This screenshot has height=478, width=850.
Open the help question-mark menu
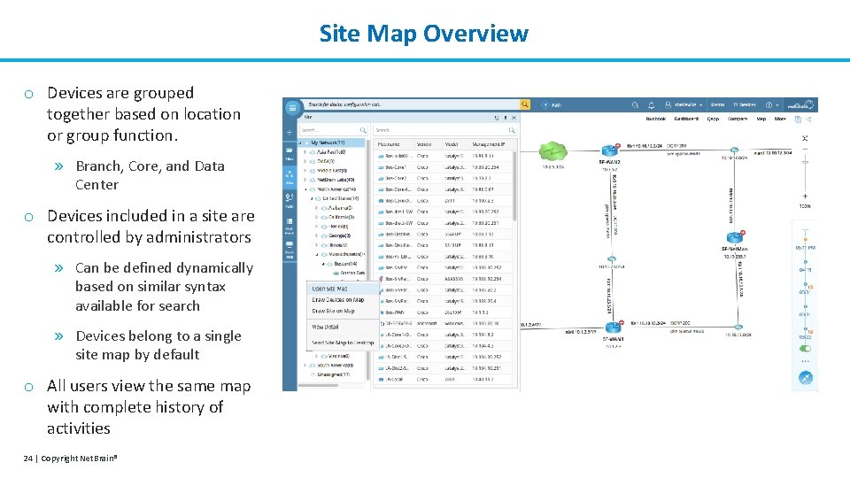[x=771, y=104]
